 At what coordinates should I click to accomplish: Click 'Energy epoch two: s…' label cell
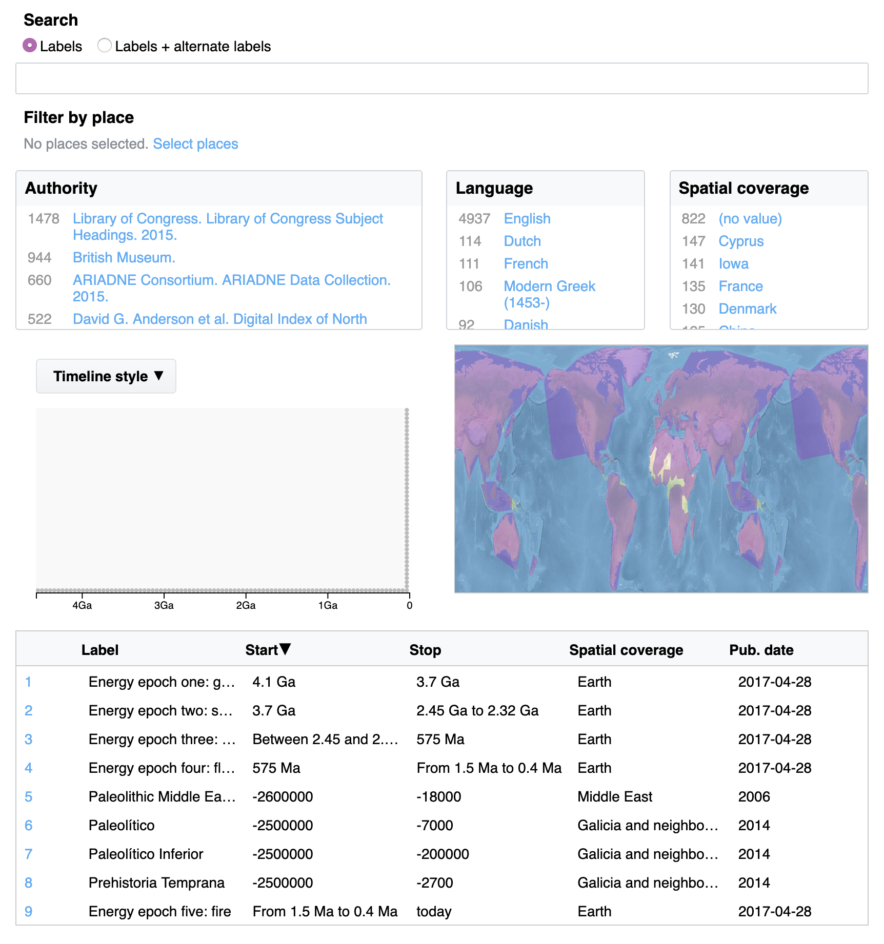161,711
